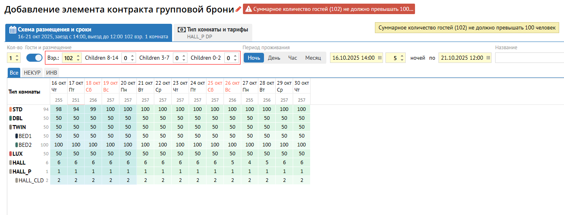Image resolution: width=564 pixels, height=215 pixels.
Task: Click the Кол-во quantity stepper
Action: click(x=13, y=58)
